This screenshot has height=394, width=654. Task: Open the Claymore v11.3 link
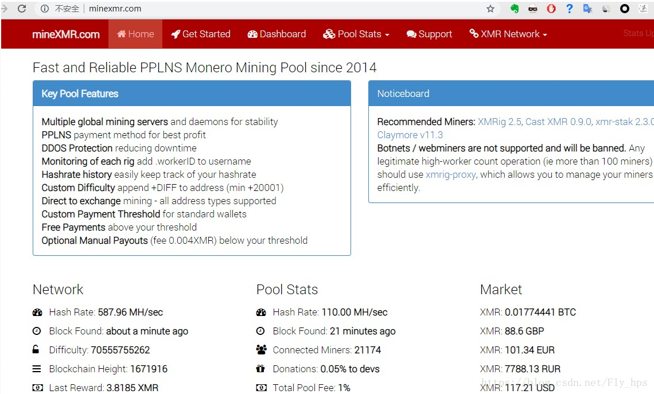[x=410, y=135]
